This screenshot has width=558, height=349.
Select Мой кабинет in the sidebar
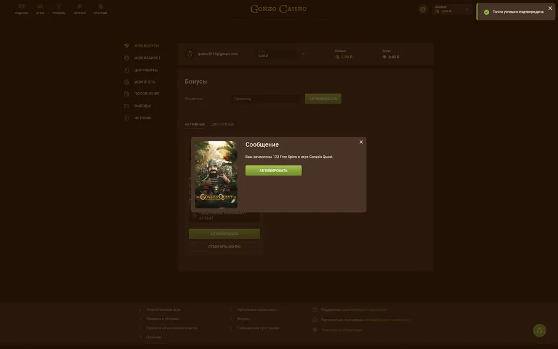[147, 58]
